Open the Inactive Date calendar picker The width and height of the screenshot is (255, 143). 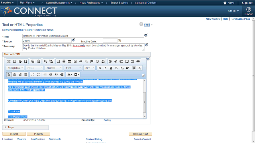click(x=120, y=41)
